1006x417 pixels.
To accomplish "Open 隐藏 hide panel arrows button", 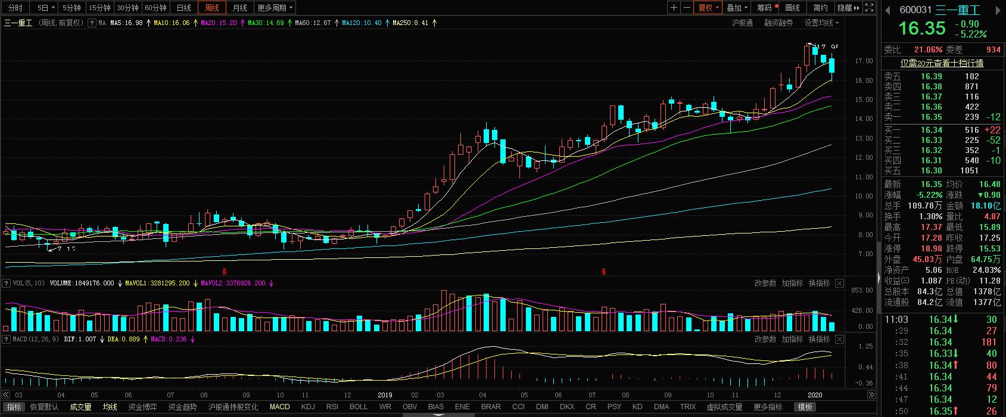I will (848, 8).
